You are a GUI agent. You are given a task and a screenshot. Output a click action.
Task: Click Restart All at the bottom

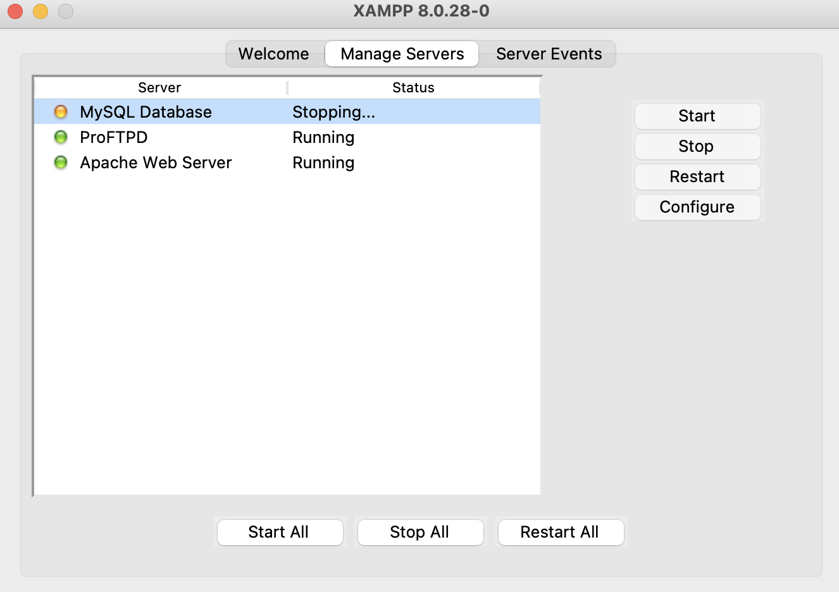coord(561,532)
